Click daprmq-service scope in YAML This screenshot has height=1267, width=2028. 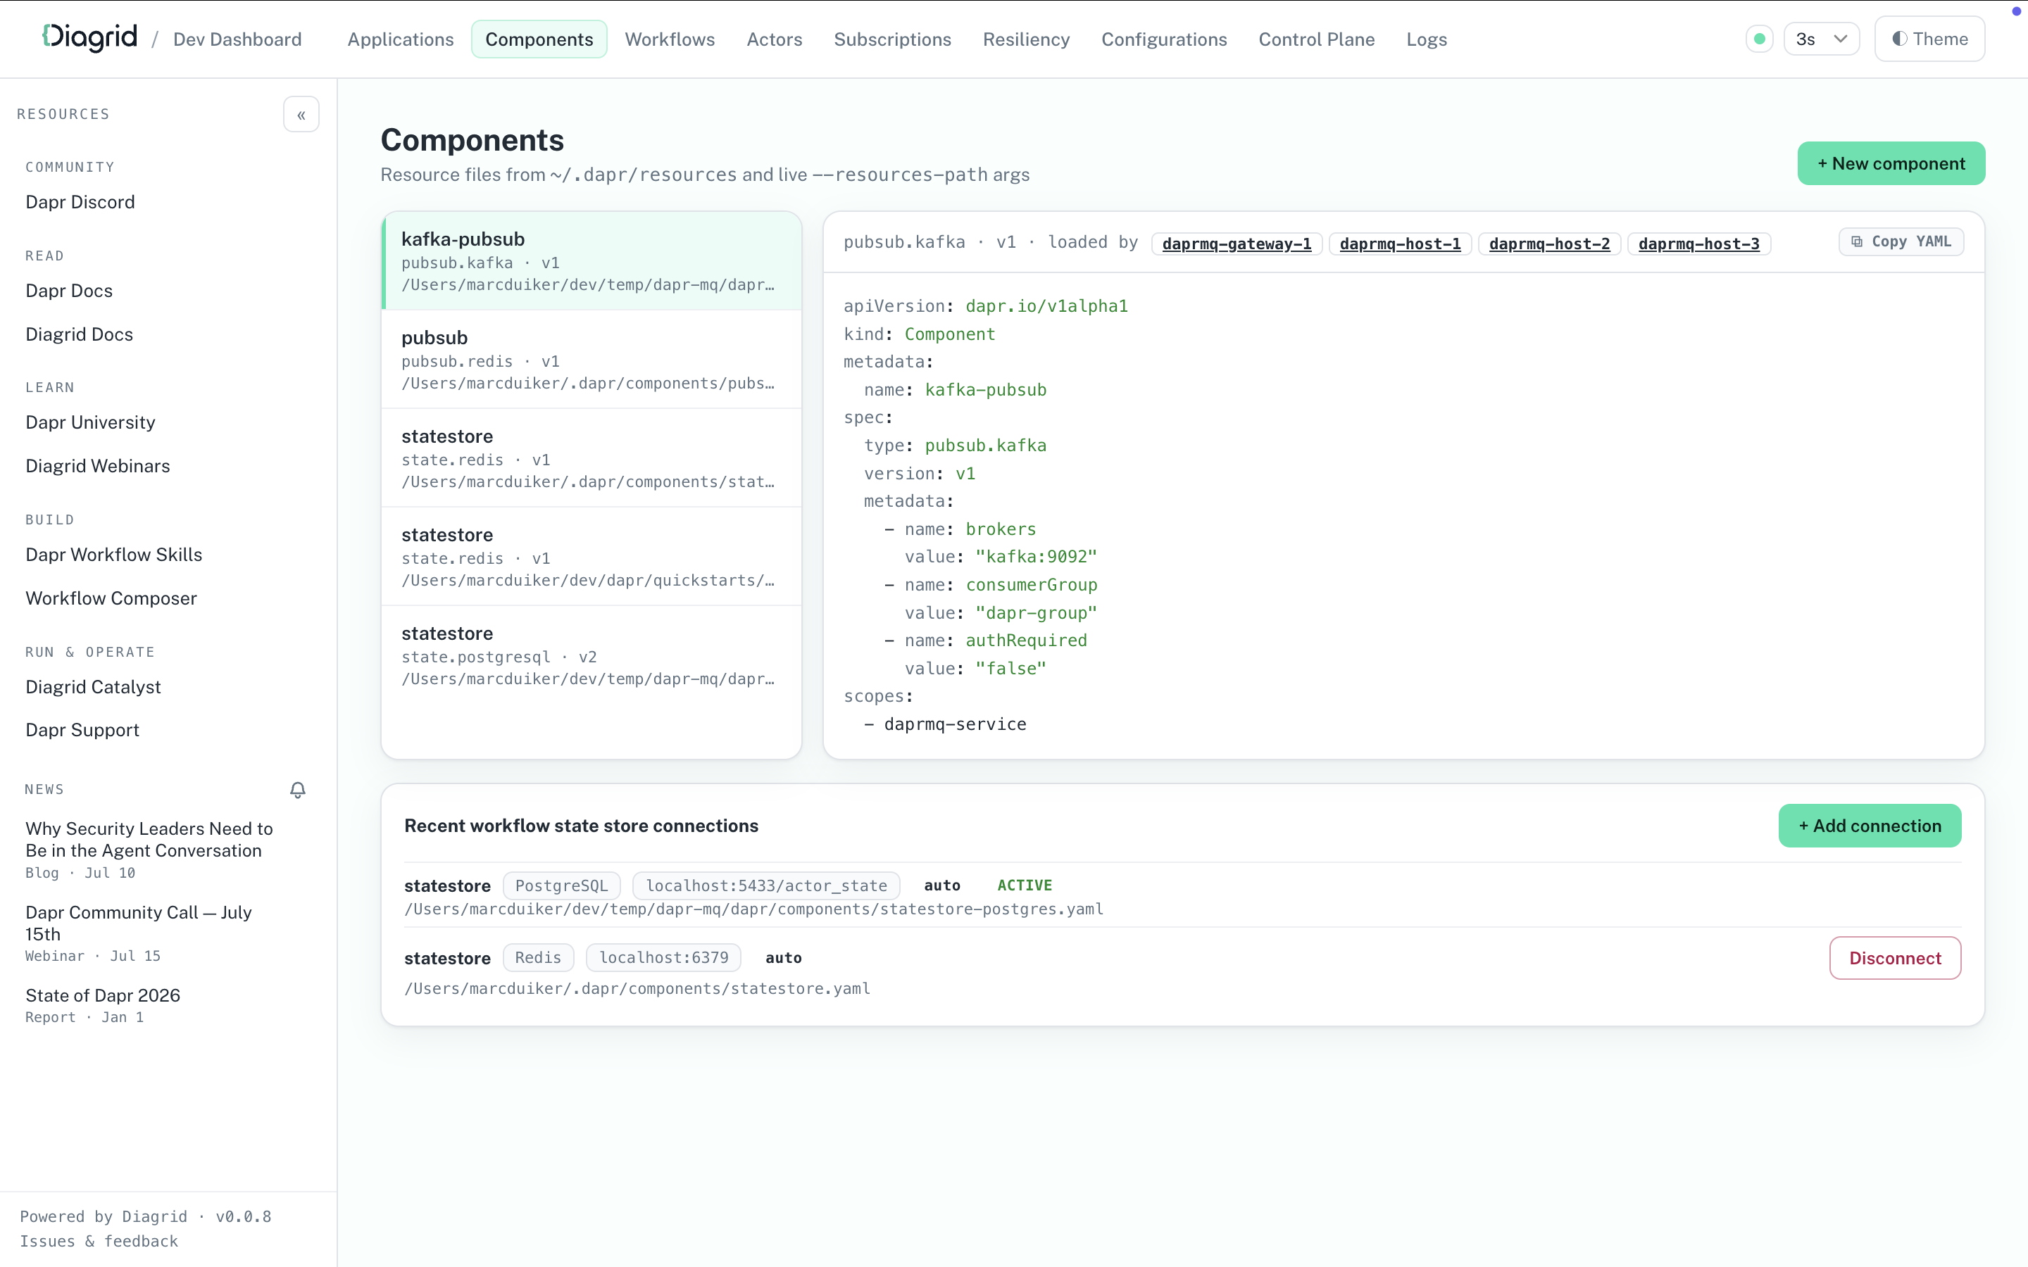pos(956,724)
